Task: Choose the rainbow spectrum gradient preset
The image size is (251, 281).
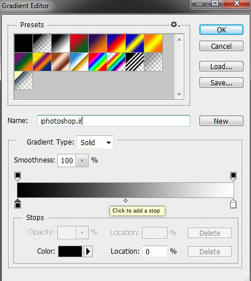Action: [97, 62]
